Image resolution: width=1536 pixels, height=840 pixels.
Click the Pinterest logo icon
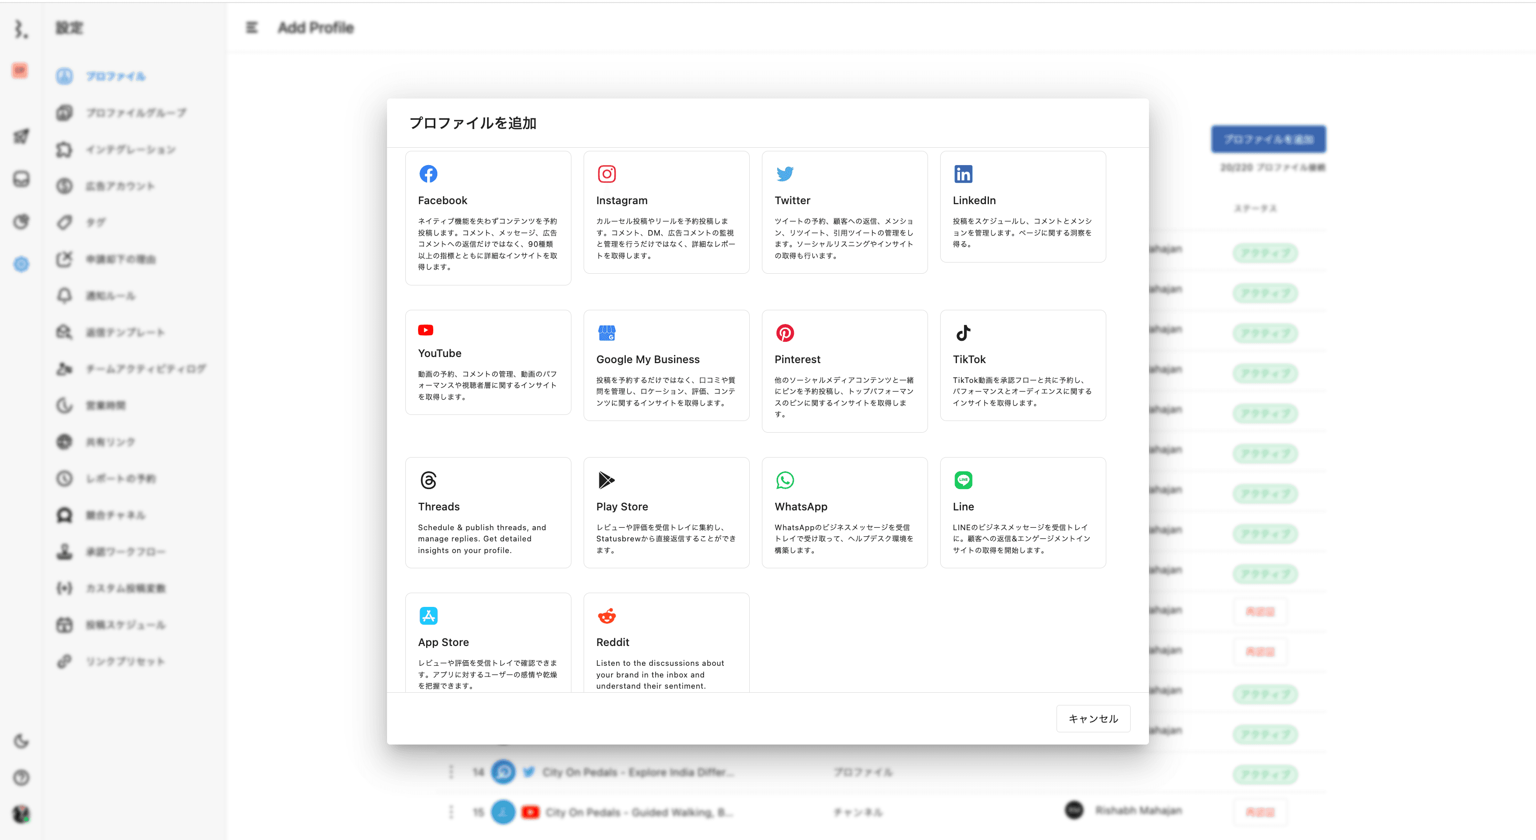pos(785,333)
